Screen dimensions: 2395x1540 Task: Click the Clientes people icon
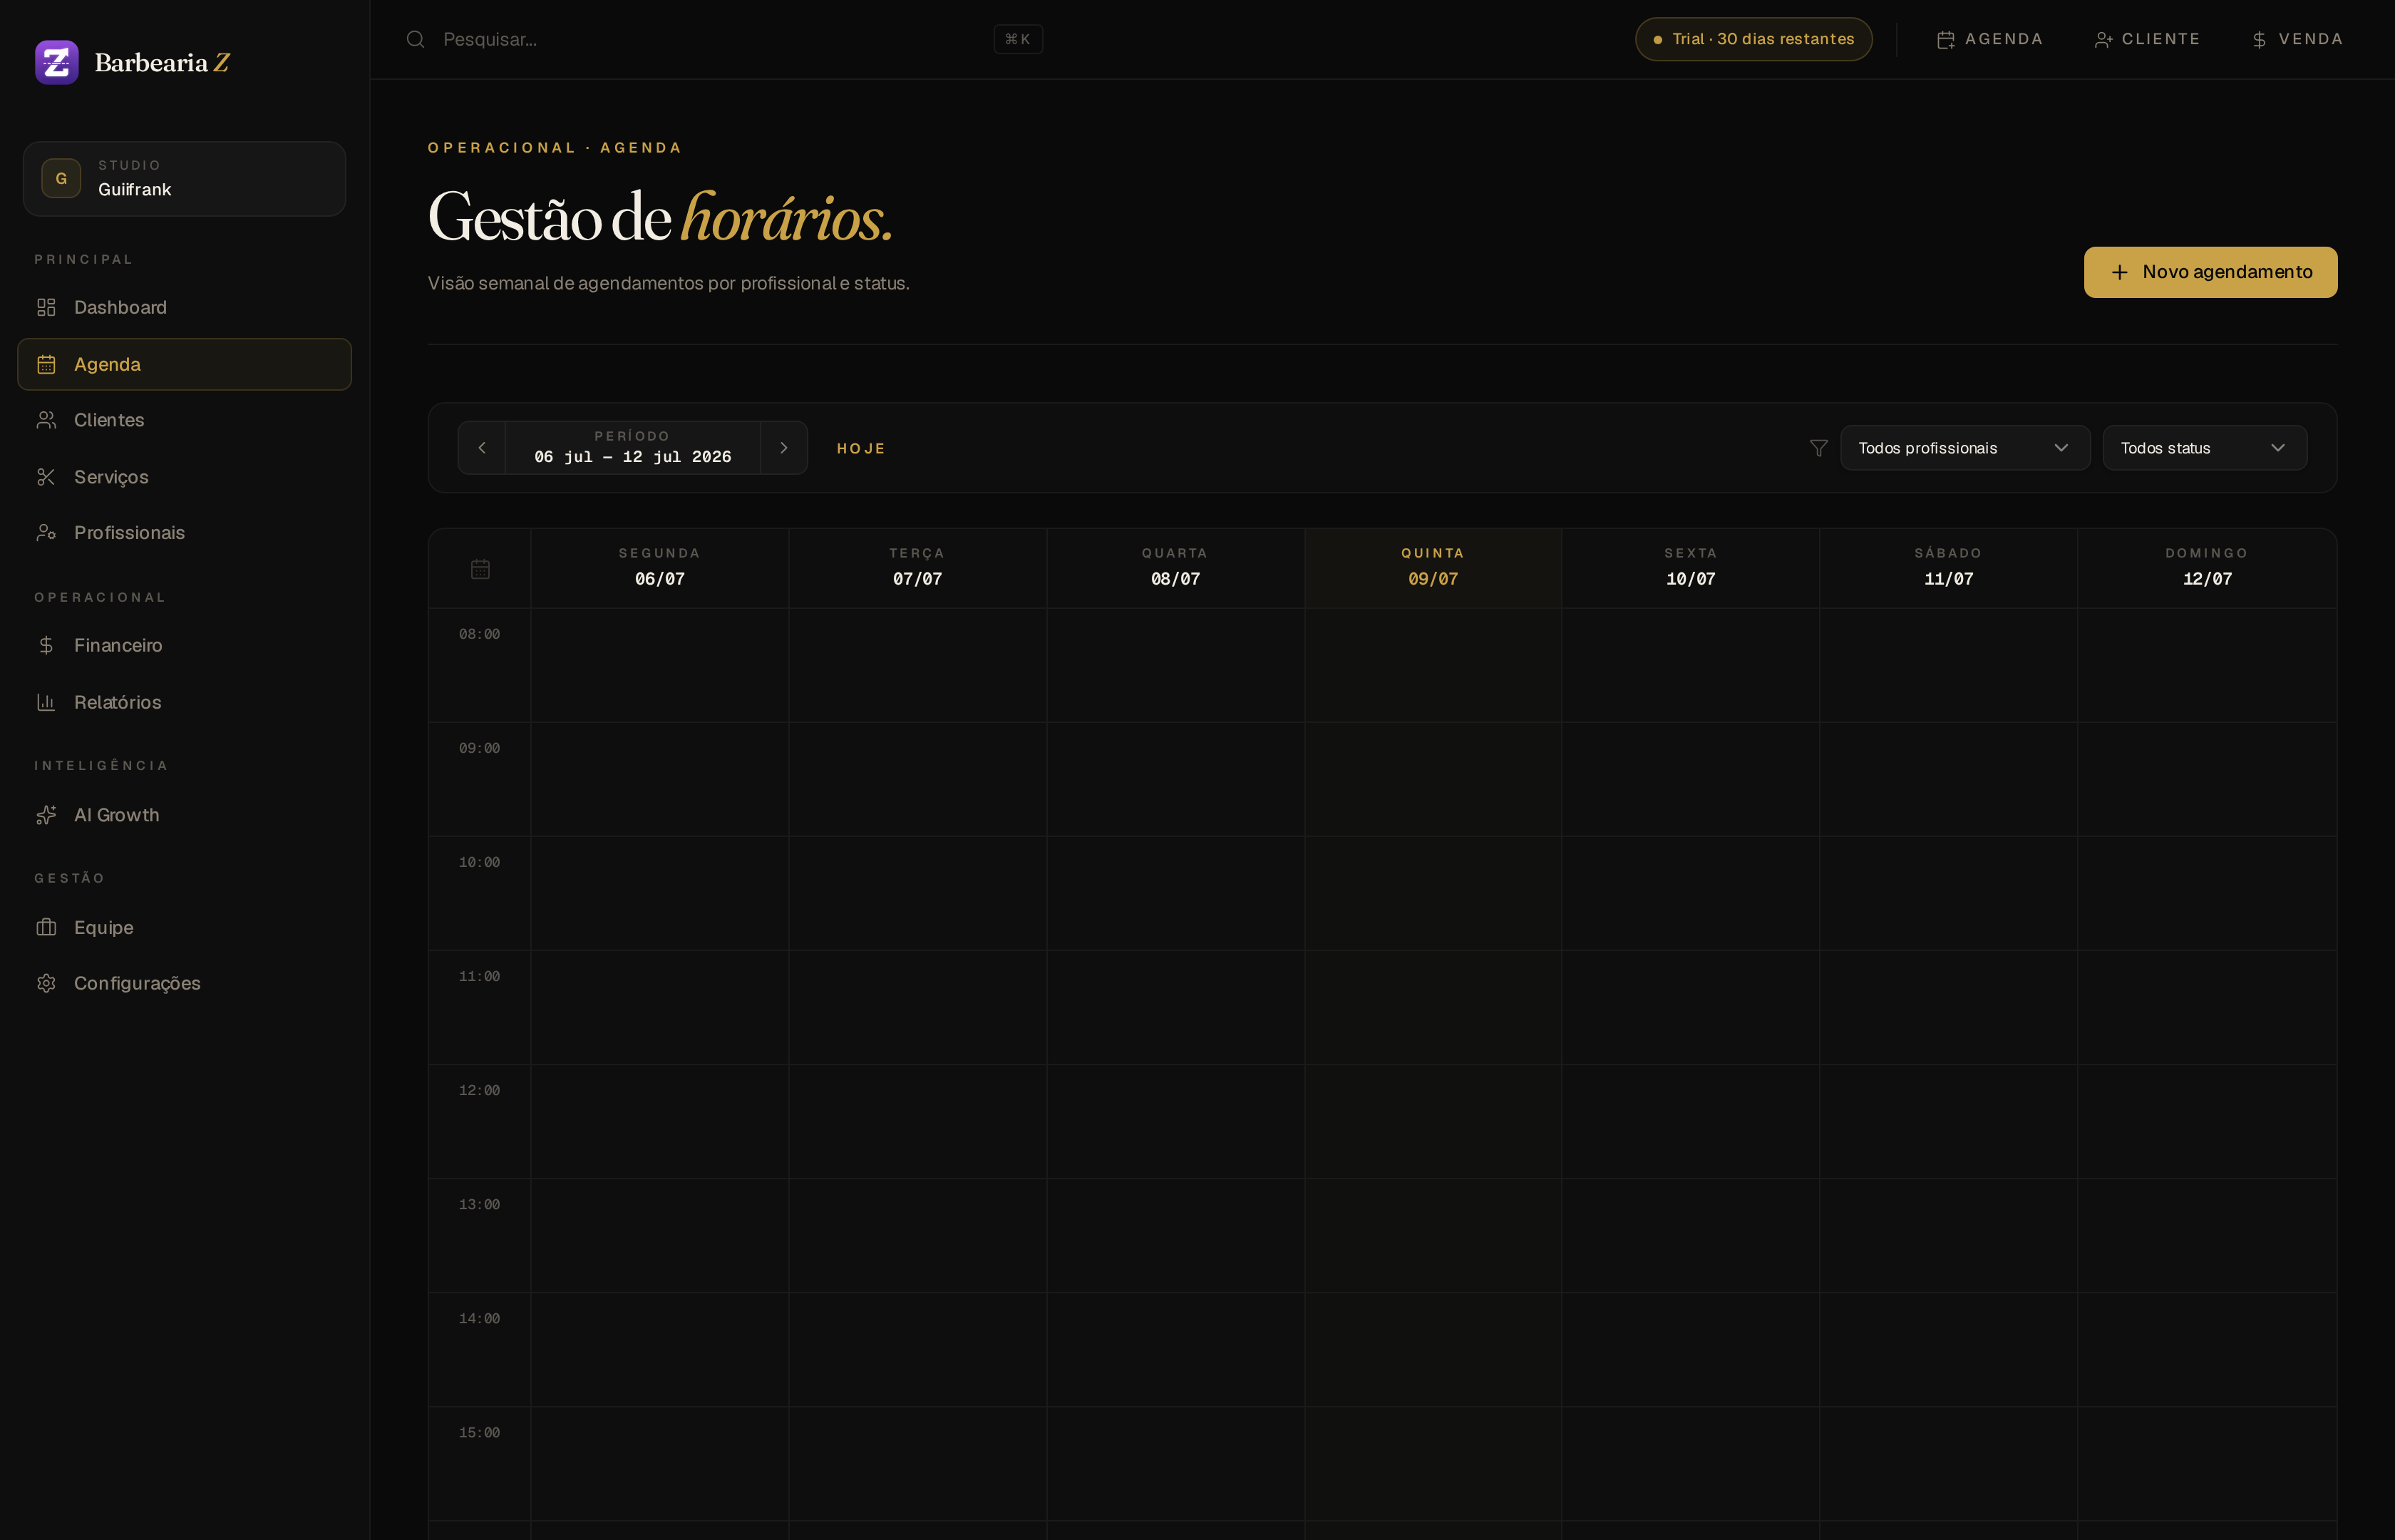click(x=46, y=420)
